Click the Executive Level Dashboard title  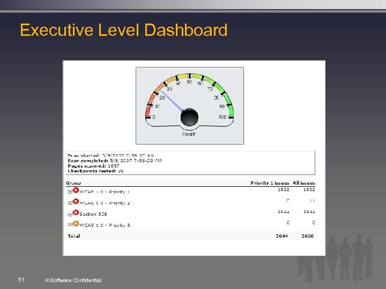pos(124,30)
